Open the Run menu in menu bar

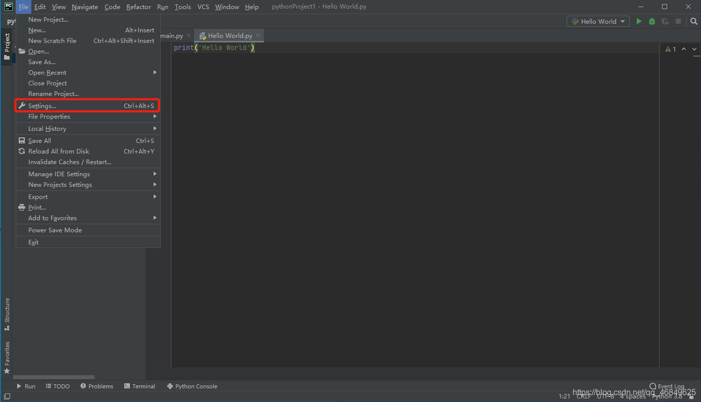coord(163,7)
